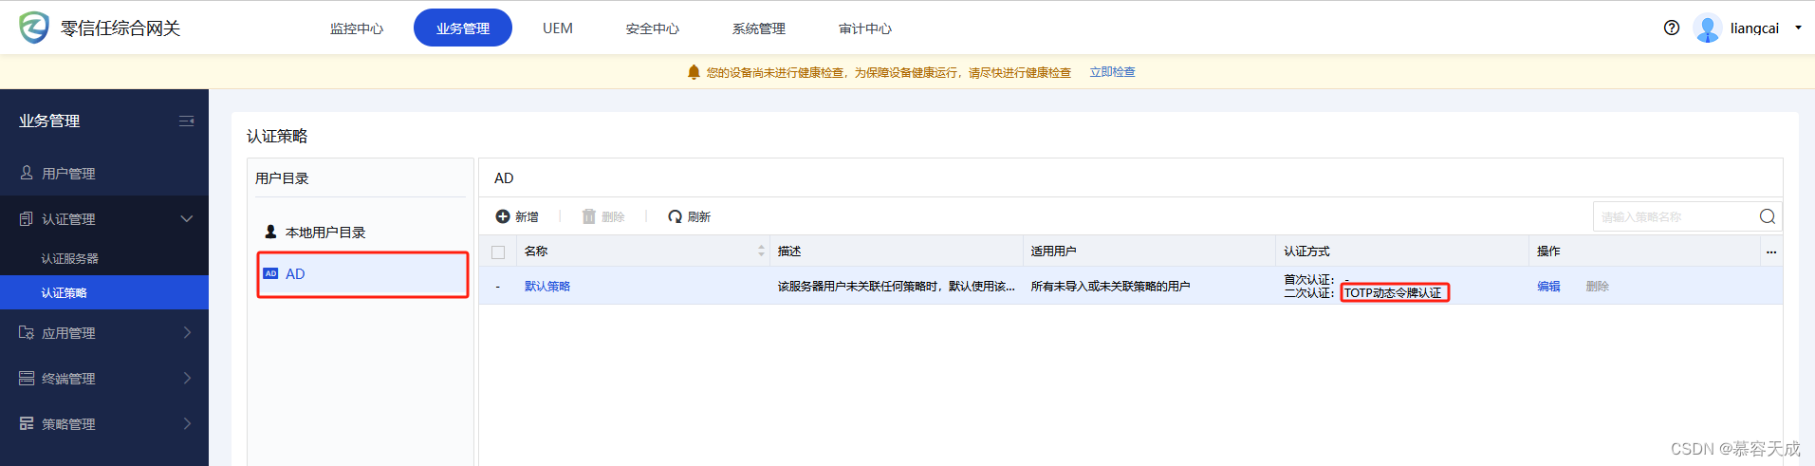This screenshot has height=466, width=1815.
Task: Switch to 监控中心 top tab
Action: coord(357,28)
